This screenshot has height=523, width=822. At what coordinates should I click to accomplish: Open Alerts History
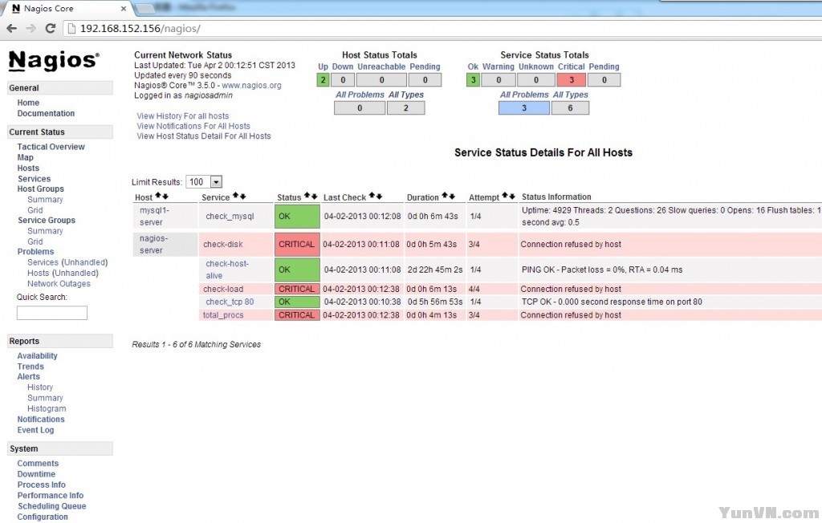[x=40, y=387]
